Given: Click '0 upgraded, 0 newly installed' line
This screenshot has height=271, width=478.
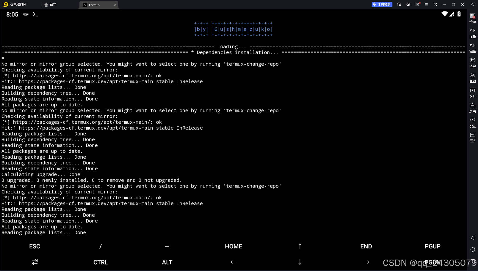Looking at the screenshot, I should [92, 180].
